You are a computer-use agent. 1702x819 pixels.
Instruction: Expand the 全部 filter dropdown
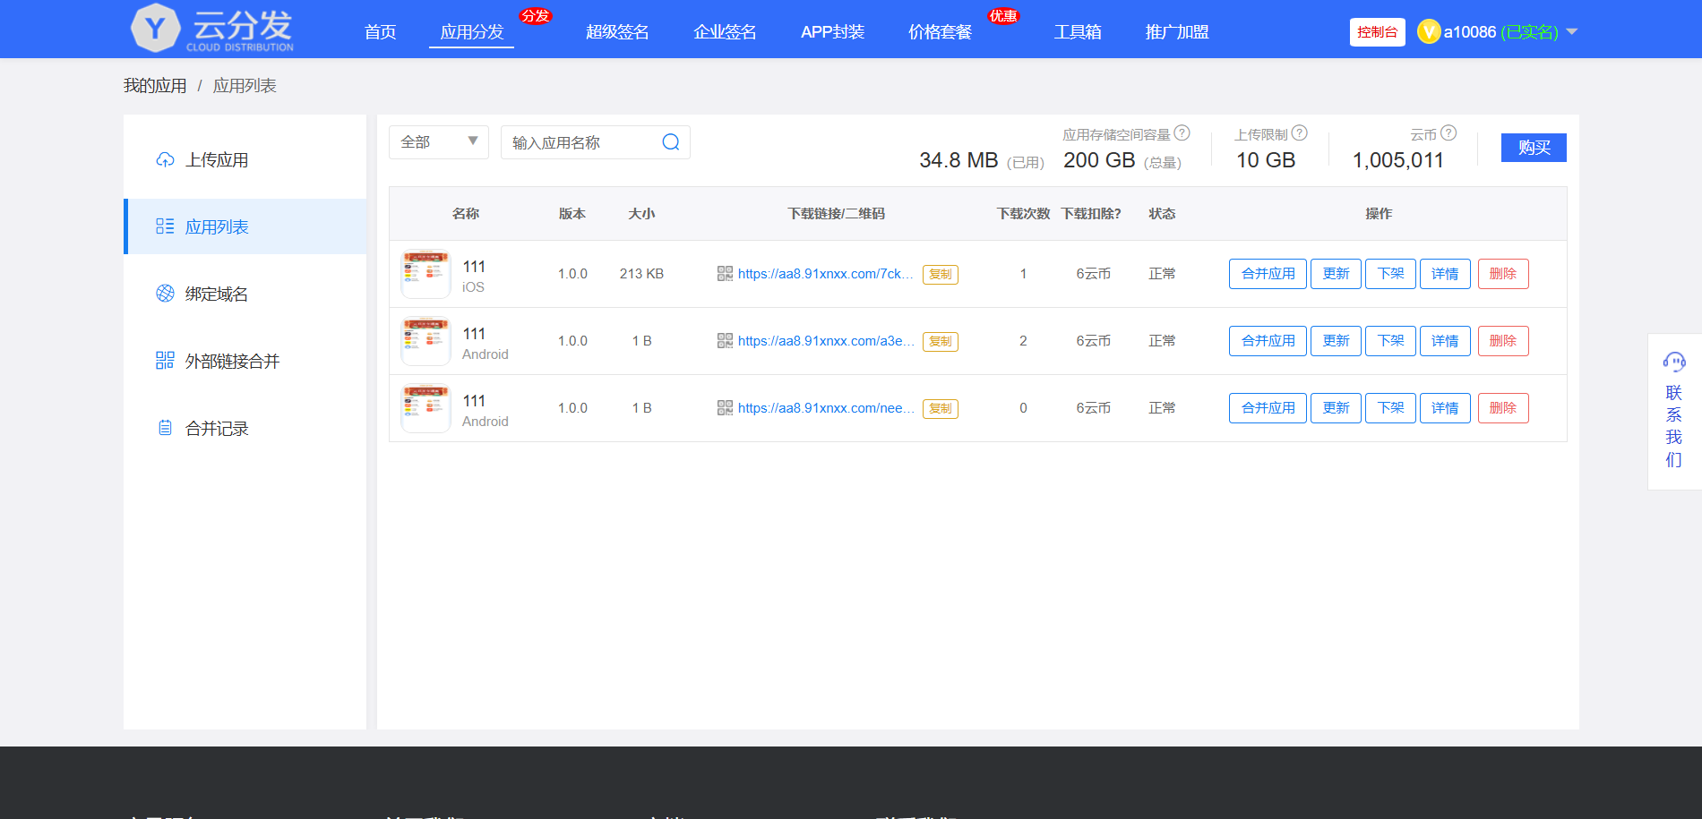pos(438,142)
